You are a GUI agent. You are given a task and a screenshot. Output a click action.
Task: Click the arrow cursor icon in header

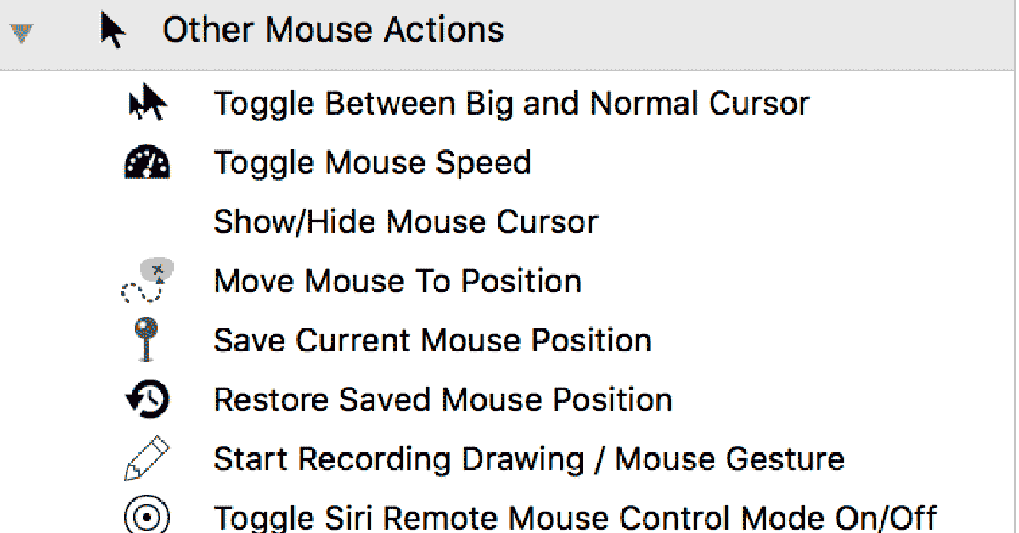click(112, 31)
